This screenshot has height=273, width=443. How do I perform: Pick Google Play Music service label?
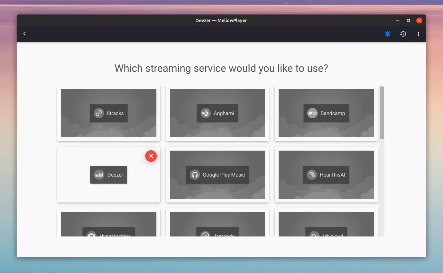tap(224, 175)
